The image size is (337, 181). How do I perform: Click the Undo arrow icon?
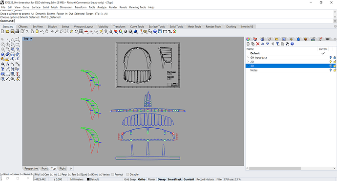pos(42,31)
